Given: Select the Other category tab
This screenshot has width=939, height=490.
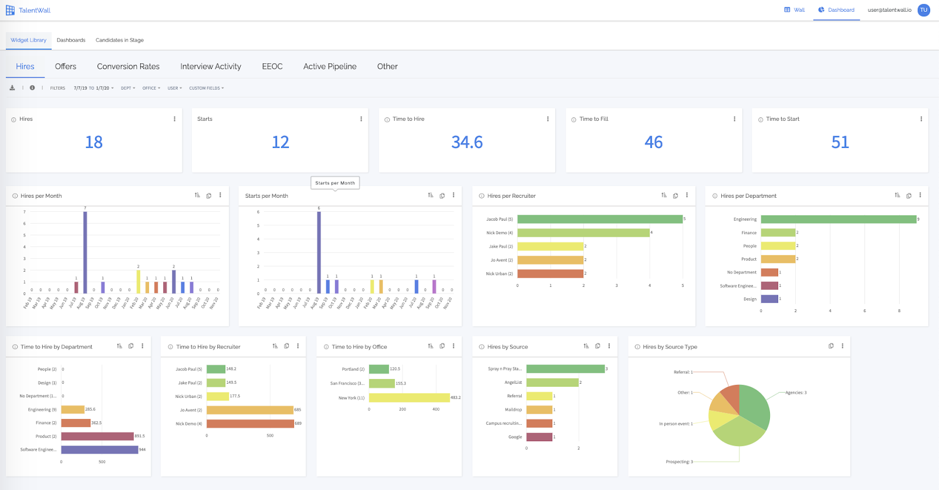Looking at the screenshot, I should pos(387,66).
